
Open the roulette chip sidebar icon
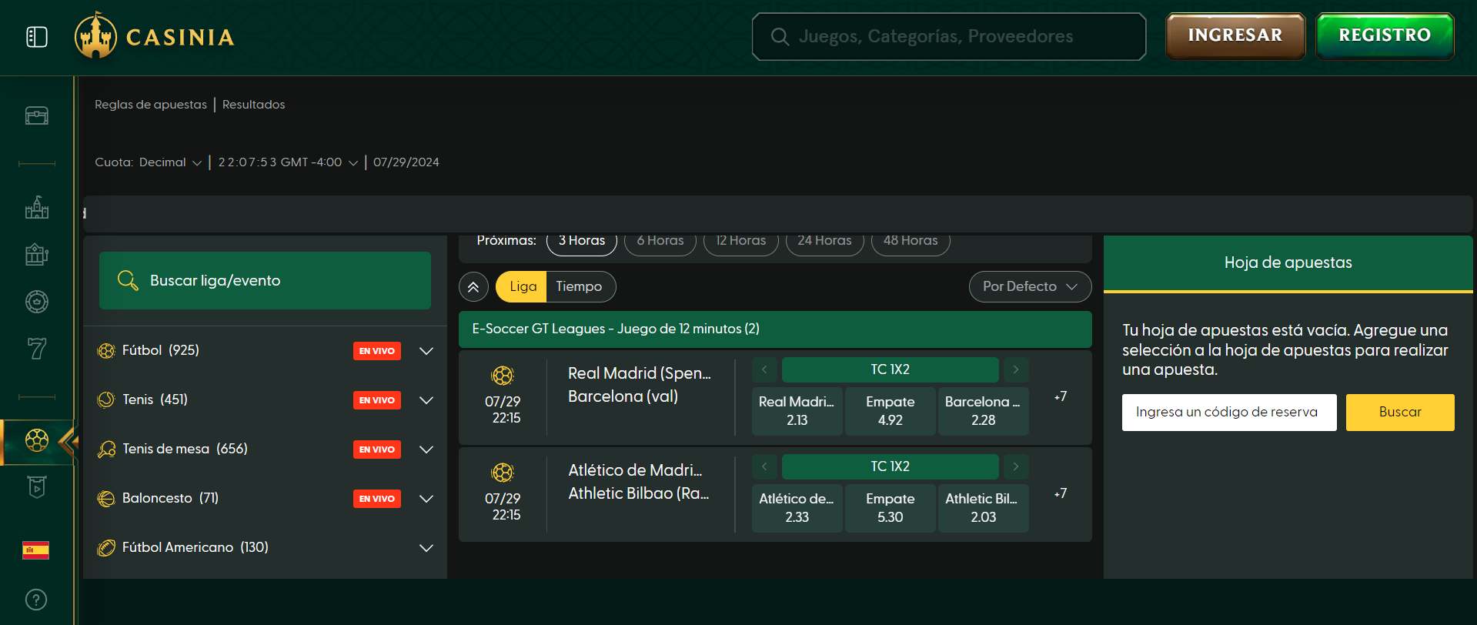click(37, 301)
